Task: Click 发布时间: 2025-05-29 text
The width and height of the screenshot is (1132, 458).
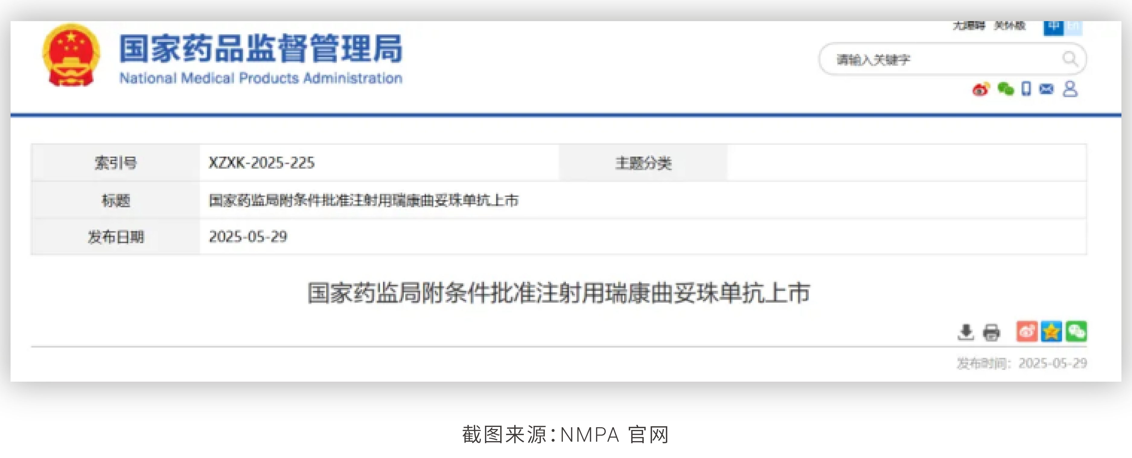Action: point(1022,363)
